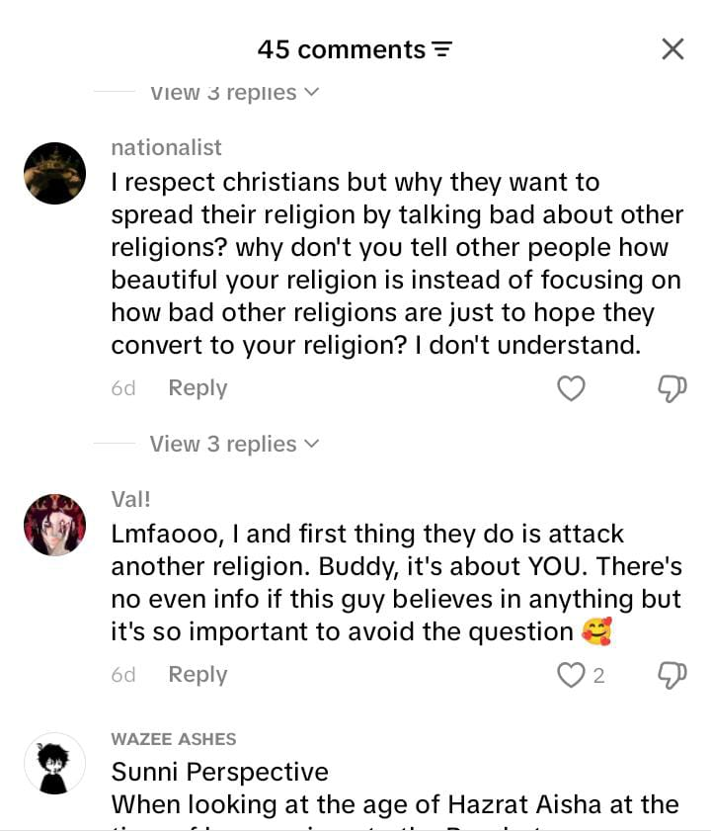Open the nationalist username link
711x831 pixels.
pyautogui.click(x=166, y=147)
